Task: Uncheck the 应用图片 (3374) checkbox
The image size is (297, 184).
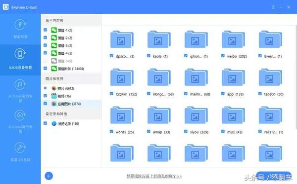Action: coord(45,104)
